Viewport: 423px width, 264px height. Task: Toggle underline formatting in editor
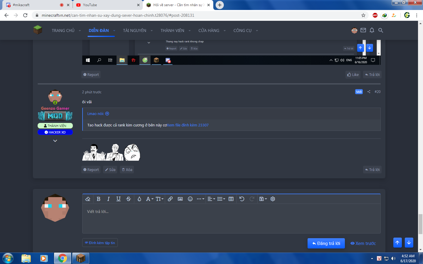click(118, 199)
